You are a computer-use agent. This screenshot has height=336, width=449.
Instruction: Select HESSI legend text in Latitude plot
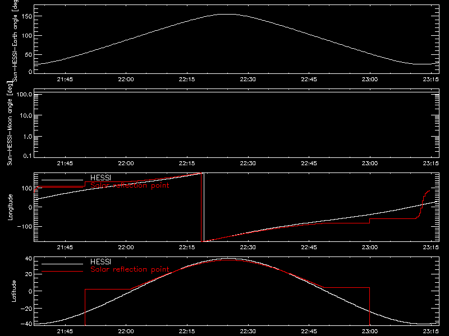coord(100,262)
